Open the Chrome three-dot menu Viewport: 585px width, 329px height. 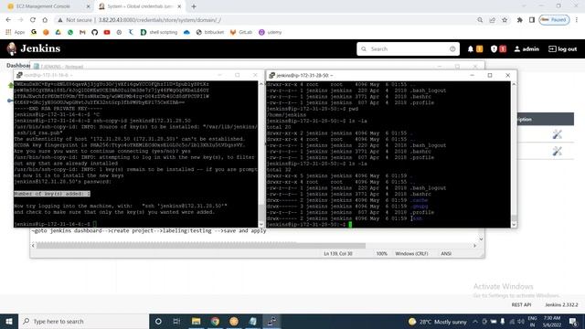pyautogui.click(x=577, y=20)
